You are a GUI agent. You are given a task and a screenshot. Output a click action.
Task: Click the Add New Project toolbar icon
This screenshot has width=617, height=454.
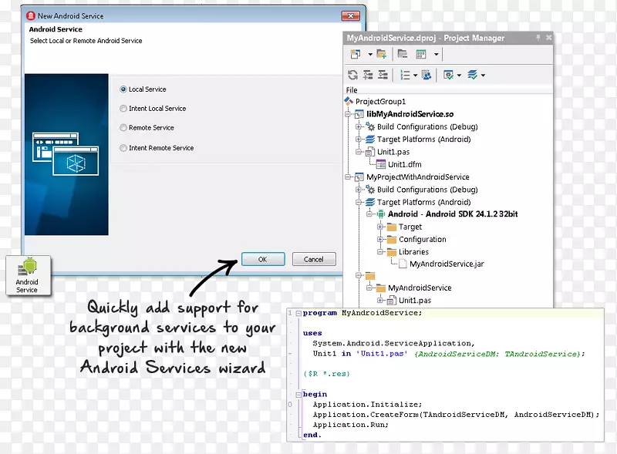356,54
